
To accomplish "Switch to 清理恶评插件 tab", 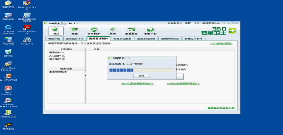I will (98, 38).
